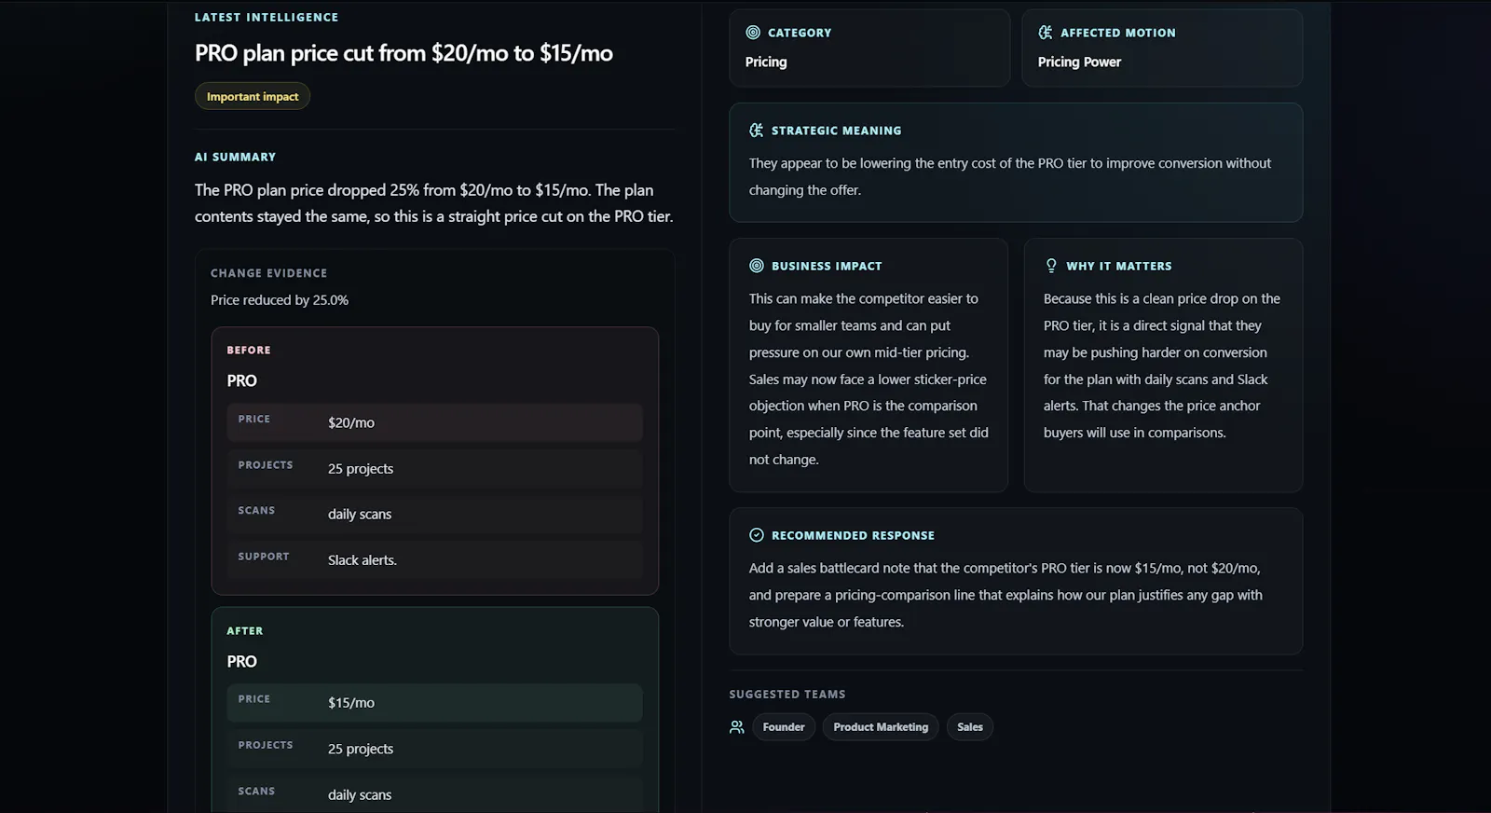Image resolution: width=1491 pixels, height=813 pixels.
Task: Click the Business Impact target icon
Action: [x=757, y=266]
